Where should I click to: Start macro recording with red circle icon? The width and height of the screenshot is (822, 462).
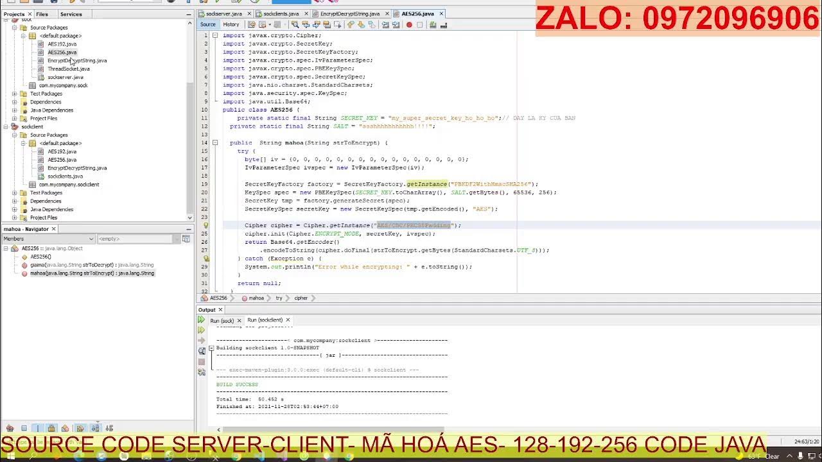click(x=409, y=24)
